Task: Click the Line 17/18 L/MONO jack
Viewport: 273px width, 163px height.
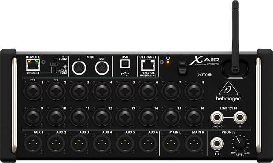Action: point(217,117)
